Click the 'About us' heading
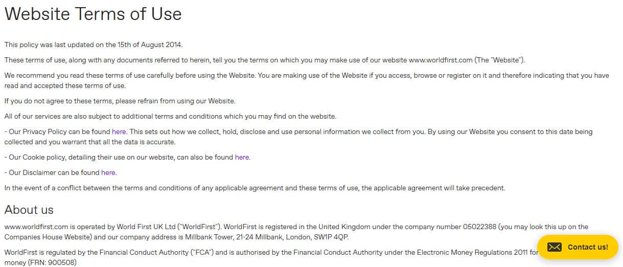Viewport: 623px width, 267px height. click(29, 210)
